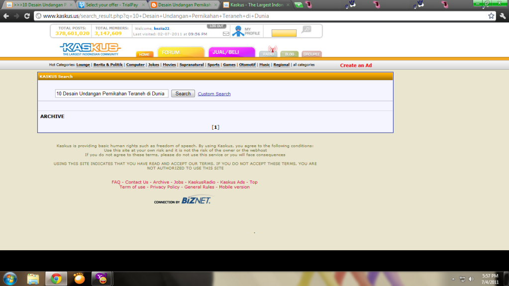The width and height of the screenshot is (509, 286).
Task: Open the Privacy Policy link
Action: [x=165, y=187]
